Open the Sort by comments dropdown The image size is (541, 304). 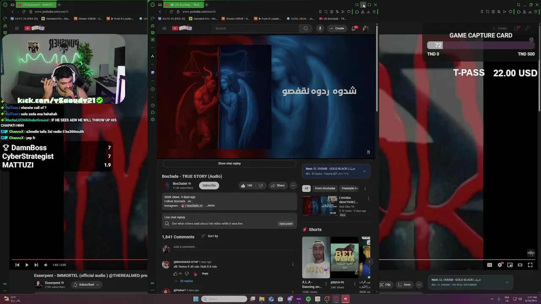coord(210,236)
